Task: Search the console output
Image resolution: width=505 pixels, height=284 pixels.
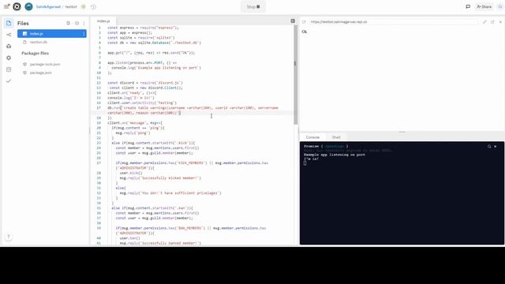Action: click(489, 147)
